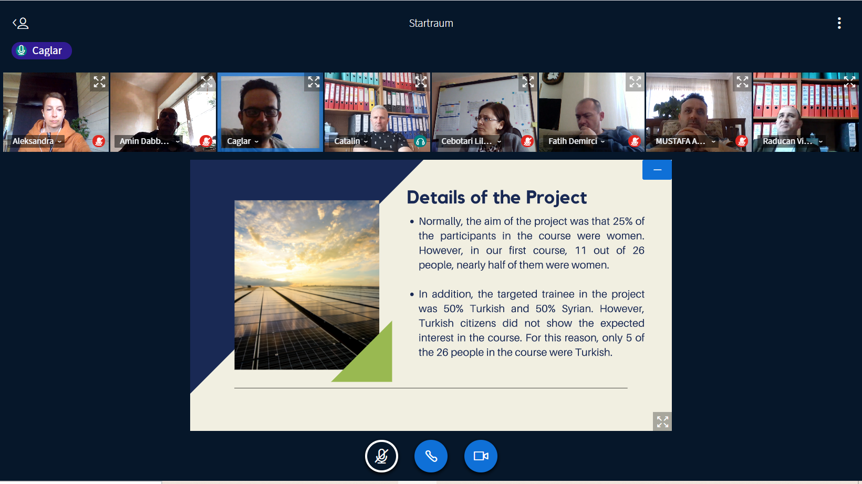The image size is (862, 484).
Task: Open Catalin's name dropdown
Action: [351, 141]
